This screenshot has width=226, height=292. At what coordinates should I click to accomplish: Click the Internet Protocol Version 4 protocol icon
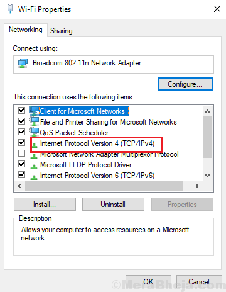click(x=35, y=145)
